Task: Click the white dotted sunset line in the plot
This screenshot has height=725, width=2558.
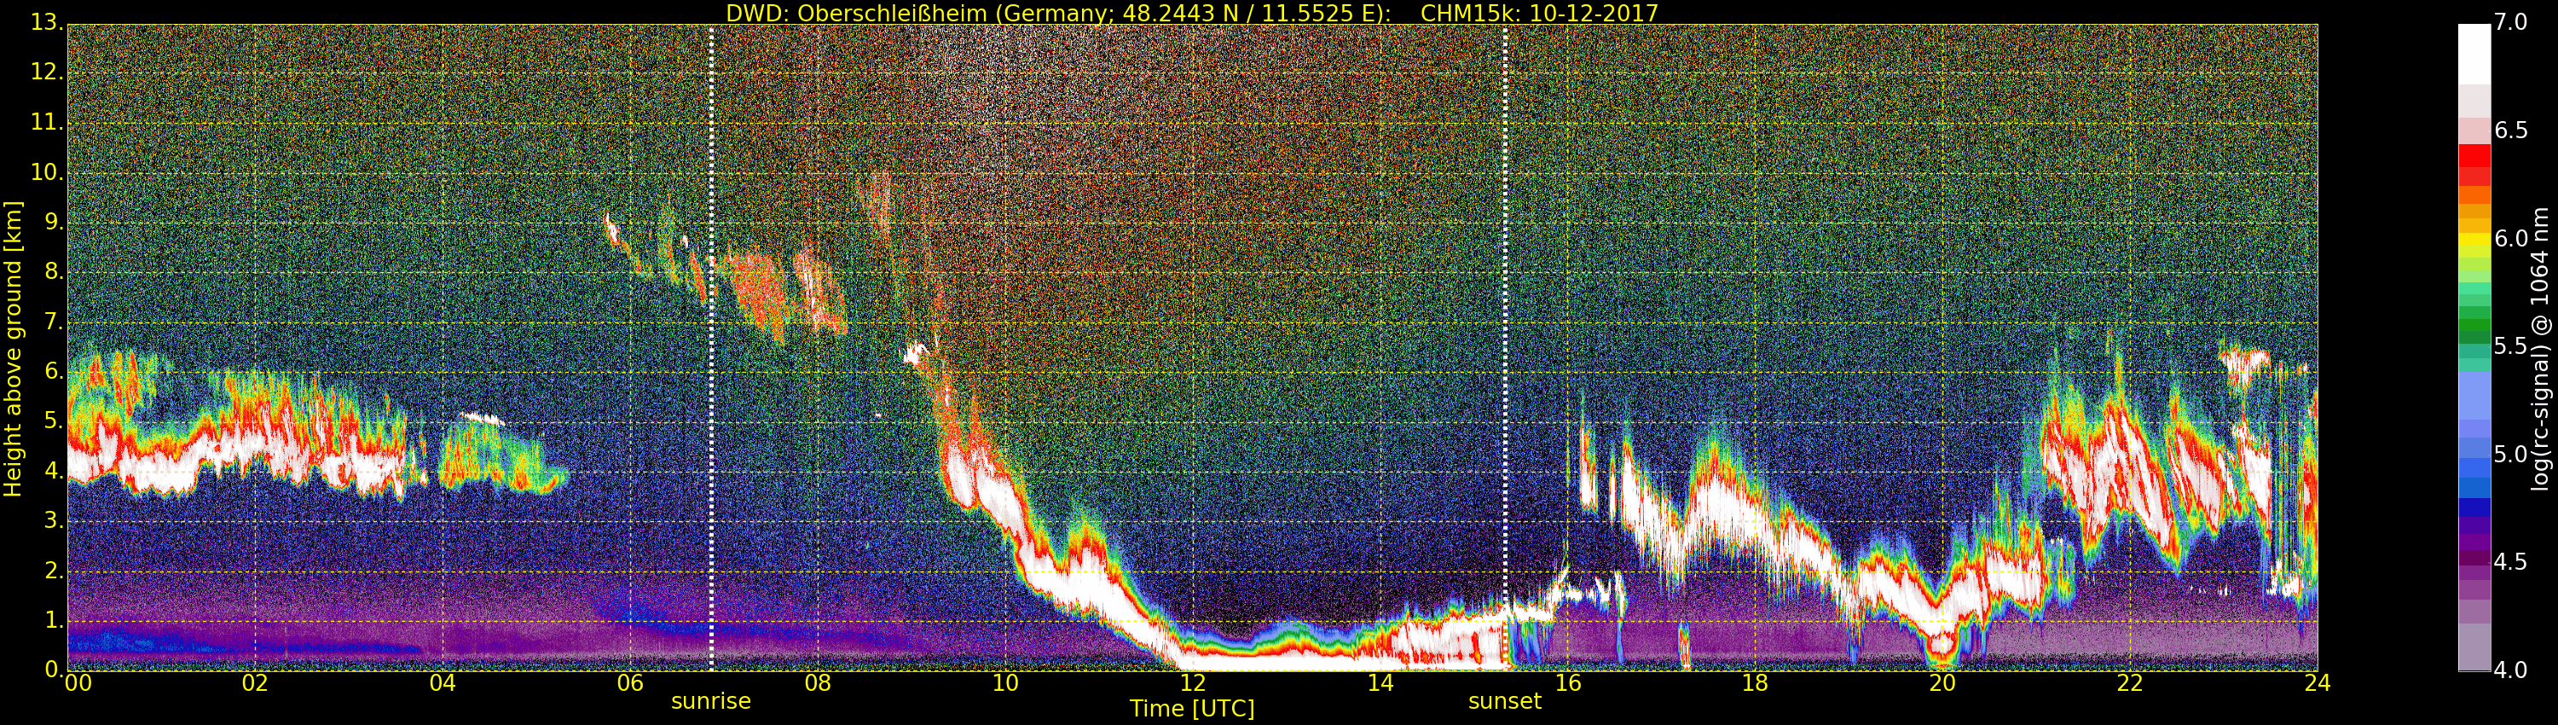Action: click(x=1506, y=348)
